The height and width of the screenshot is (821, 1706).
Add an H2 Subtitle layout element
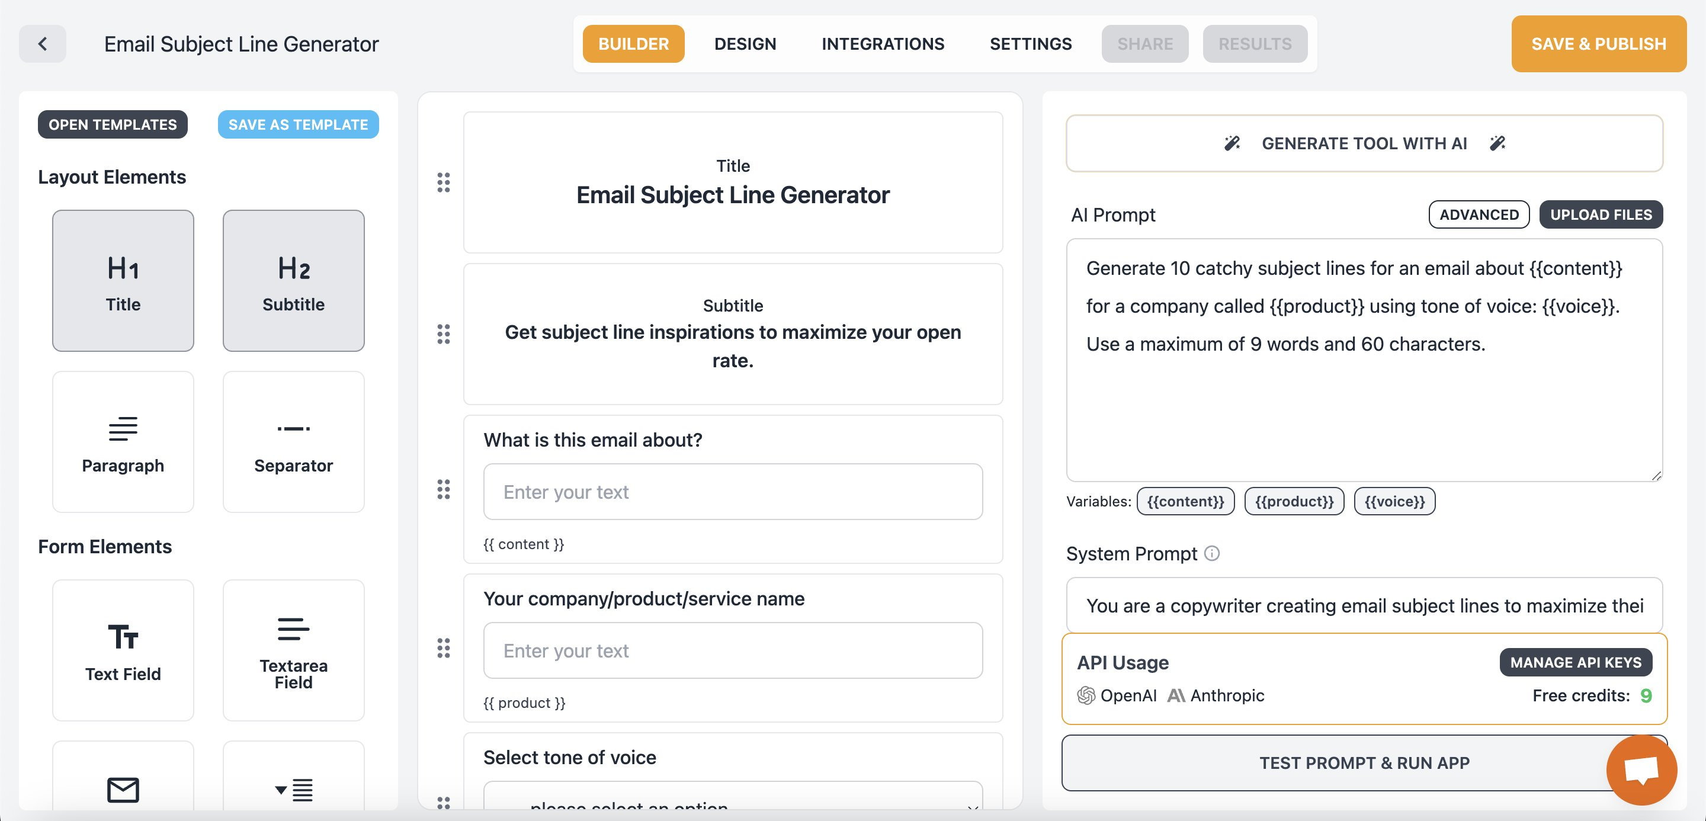pyautogui.click(x=293, y=281)
